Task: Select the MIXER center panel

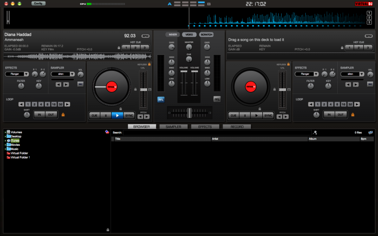Action: 172,34
